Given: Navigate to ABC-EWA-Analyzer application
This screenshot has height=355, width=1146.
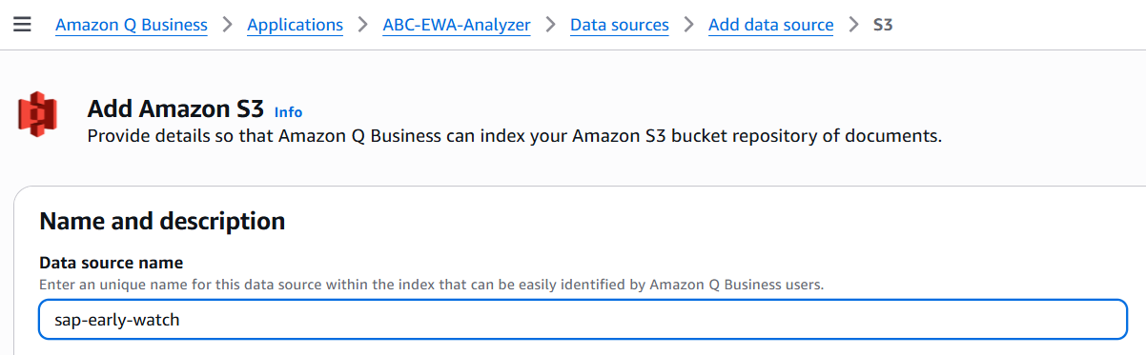Looking at the screenshot, I should click(x=457, y=25).
